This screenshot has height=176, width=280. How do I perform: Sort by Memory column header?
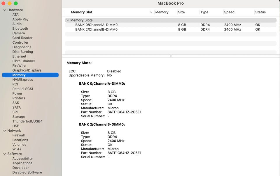[162, 12]
